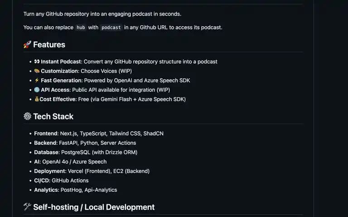The image size is (348, 217).
Task: Click the CI/CD GitHub Actions bullet item
Action: (x=61, y=180)
